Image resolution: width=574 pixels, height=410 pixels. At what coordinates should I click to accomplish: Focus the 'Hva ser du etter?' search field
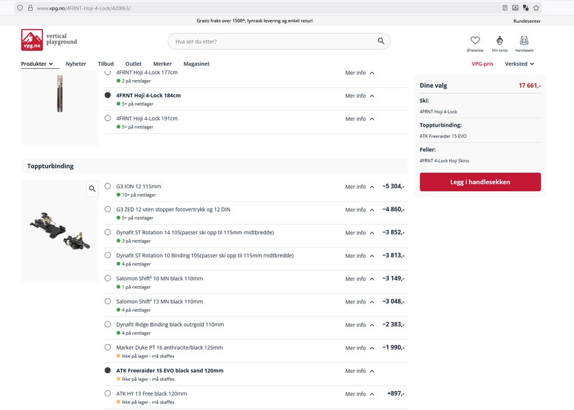[x=272, y=41]
